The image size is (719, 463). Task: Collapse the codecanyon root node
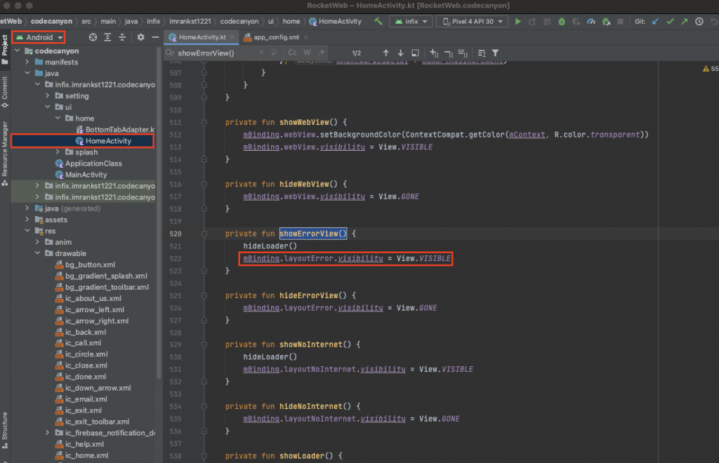(18, 51)
